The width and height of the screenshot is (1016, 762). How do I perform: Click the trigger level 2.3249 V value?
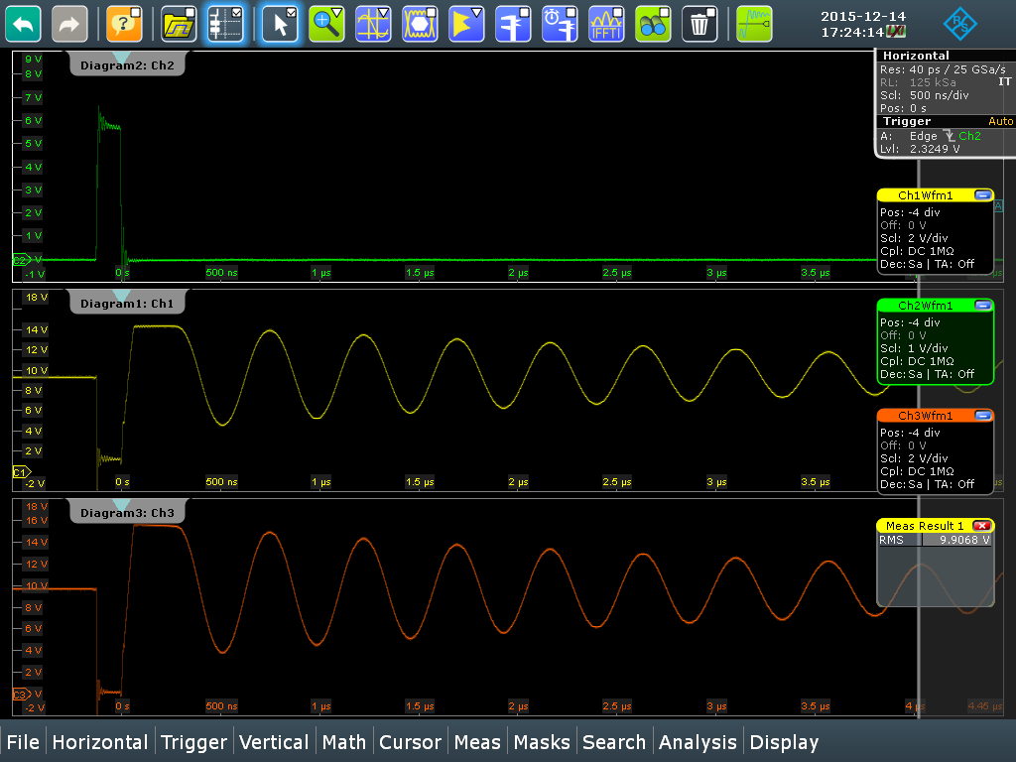point(935,149)
